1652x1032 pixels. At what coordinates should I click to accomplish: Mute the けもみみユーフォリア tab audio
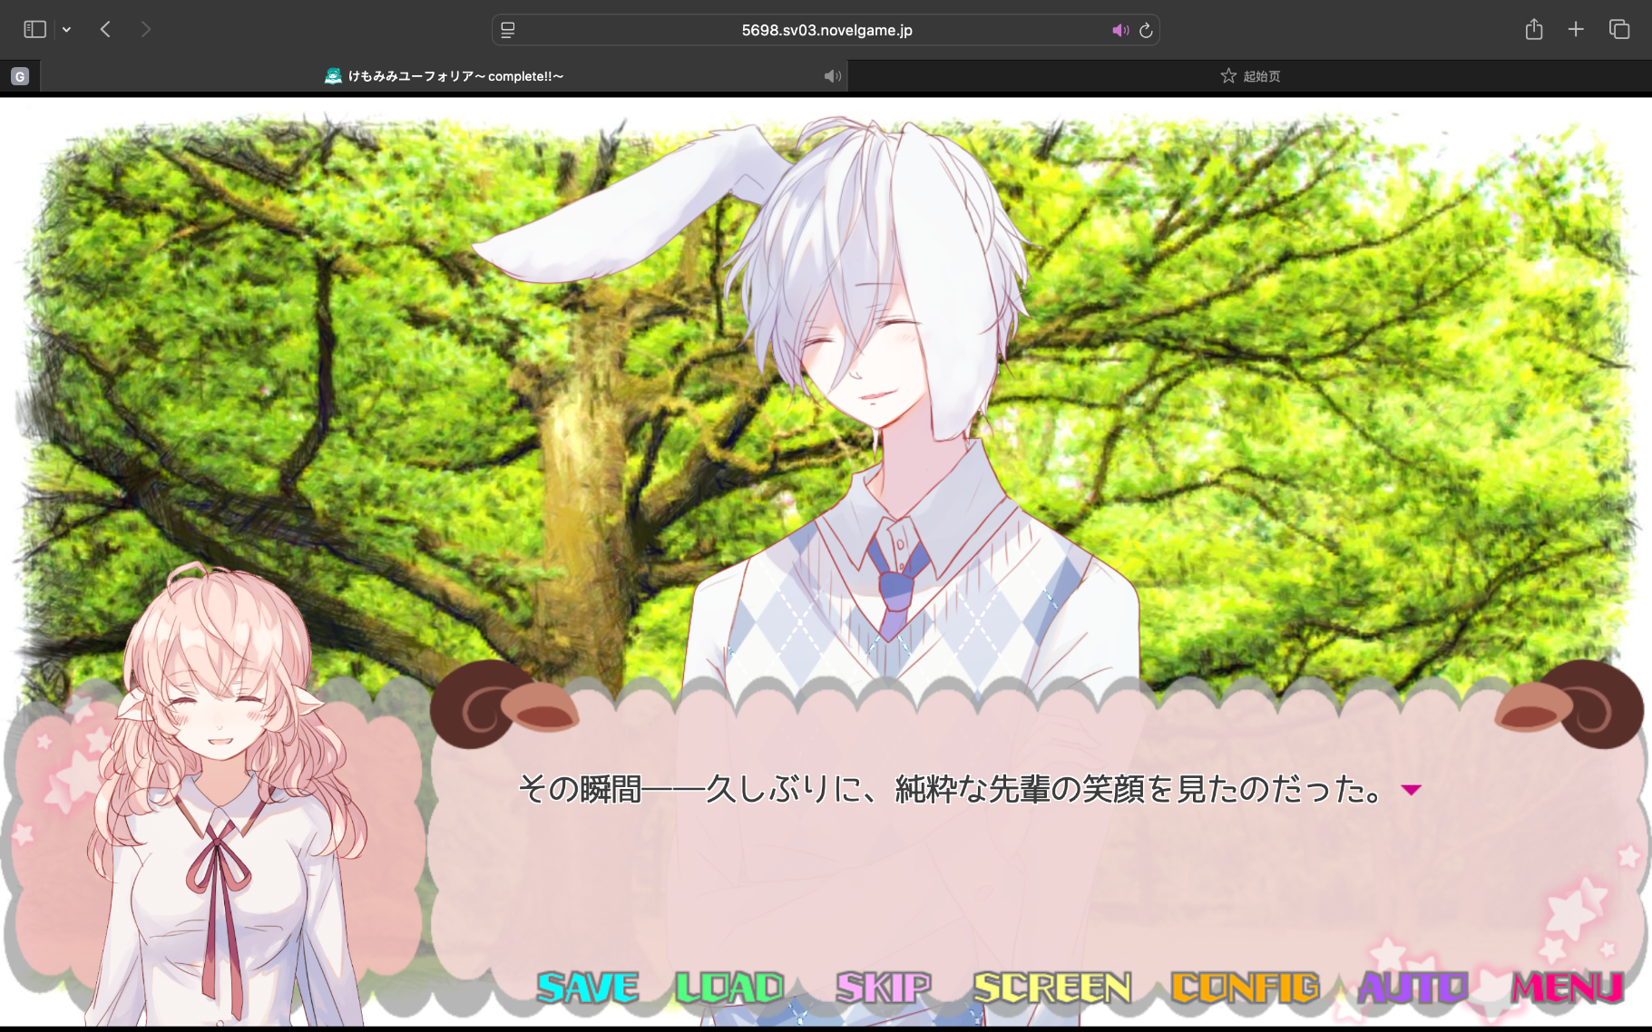[832, 76]
